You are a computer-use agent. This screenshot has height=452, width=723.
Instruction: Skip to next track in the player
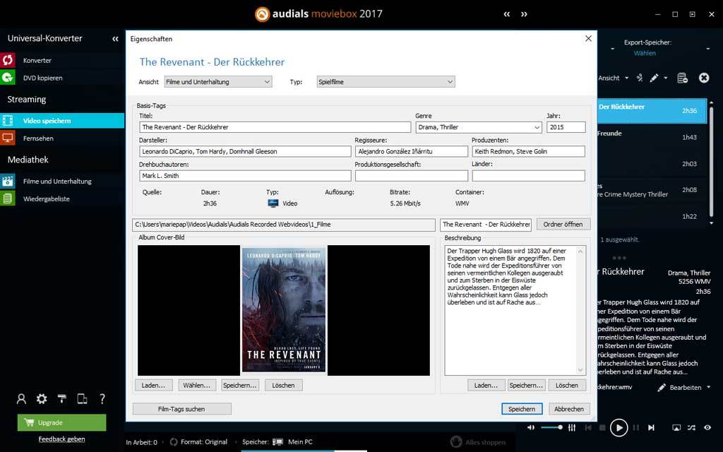pyautogui.click(x=651, y=427)
